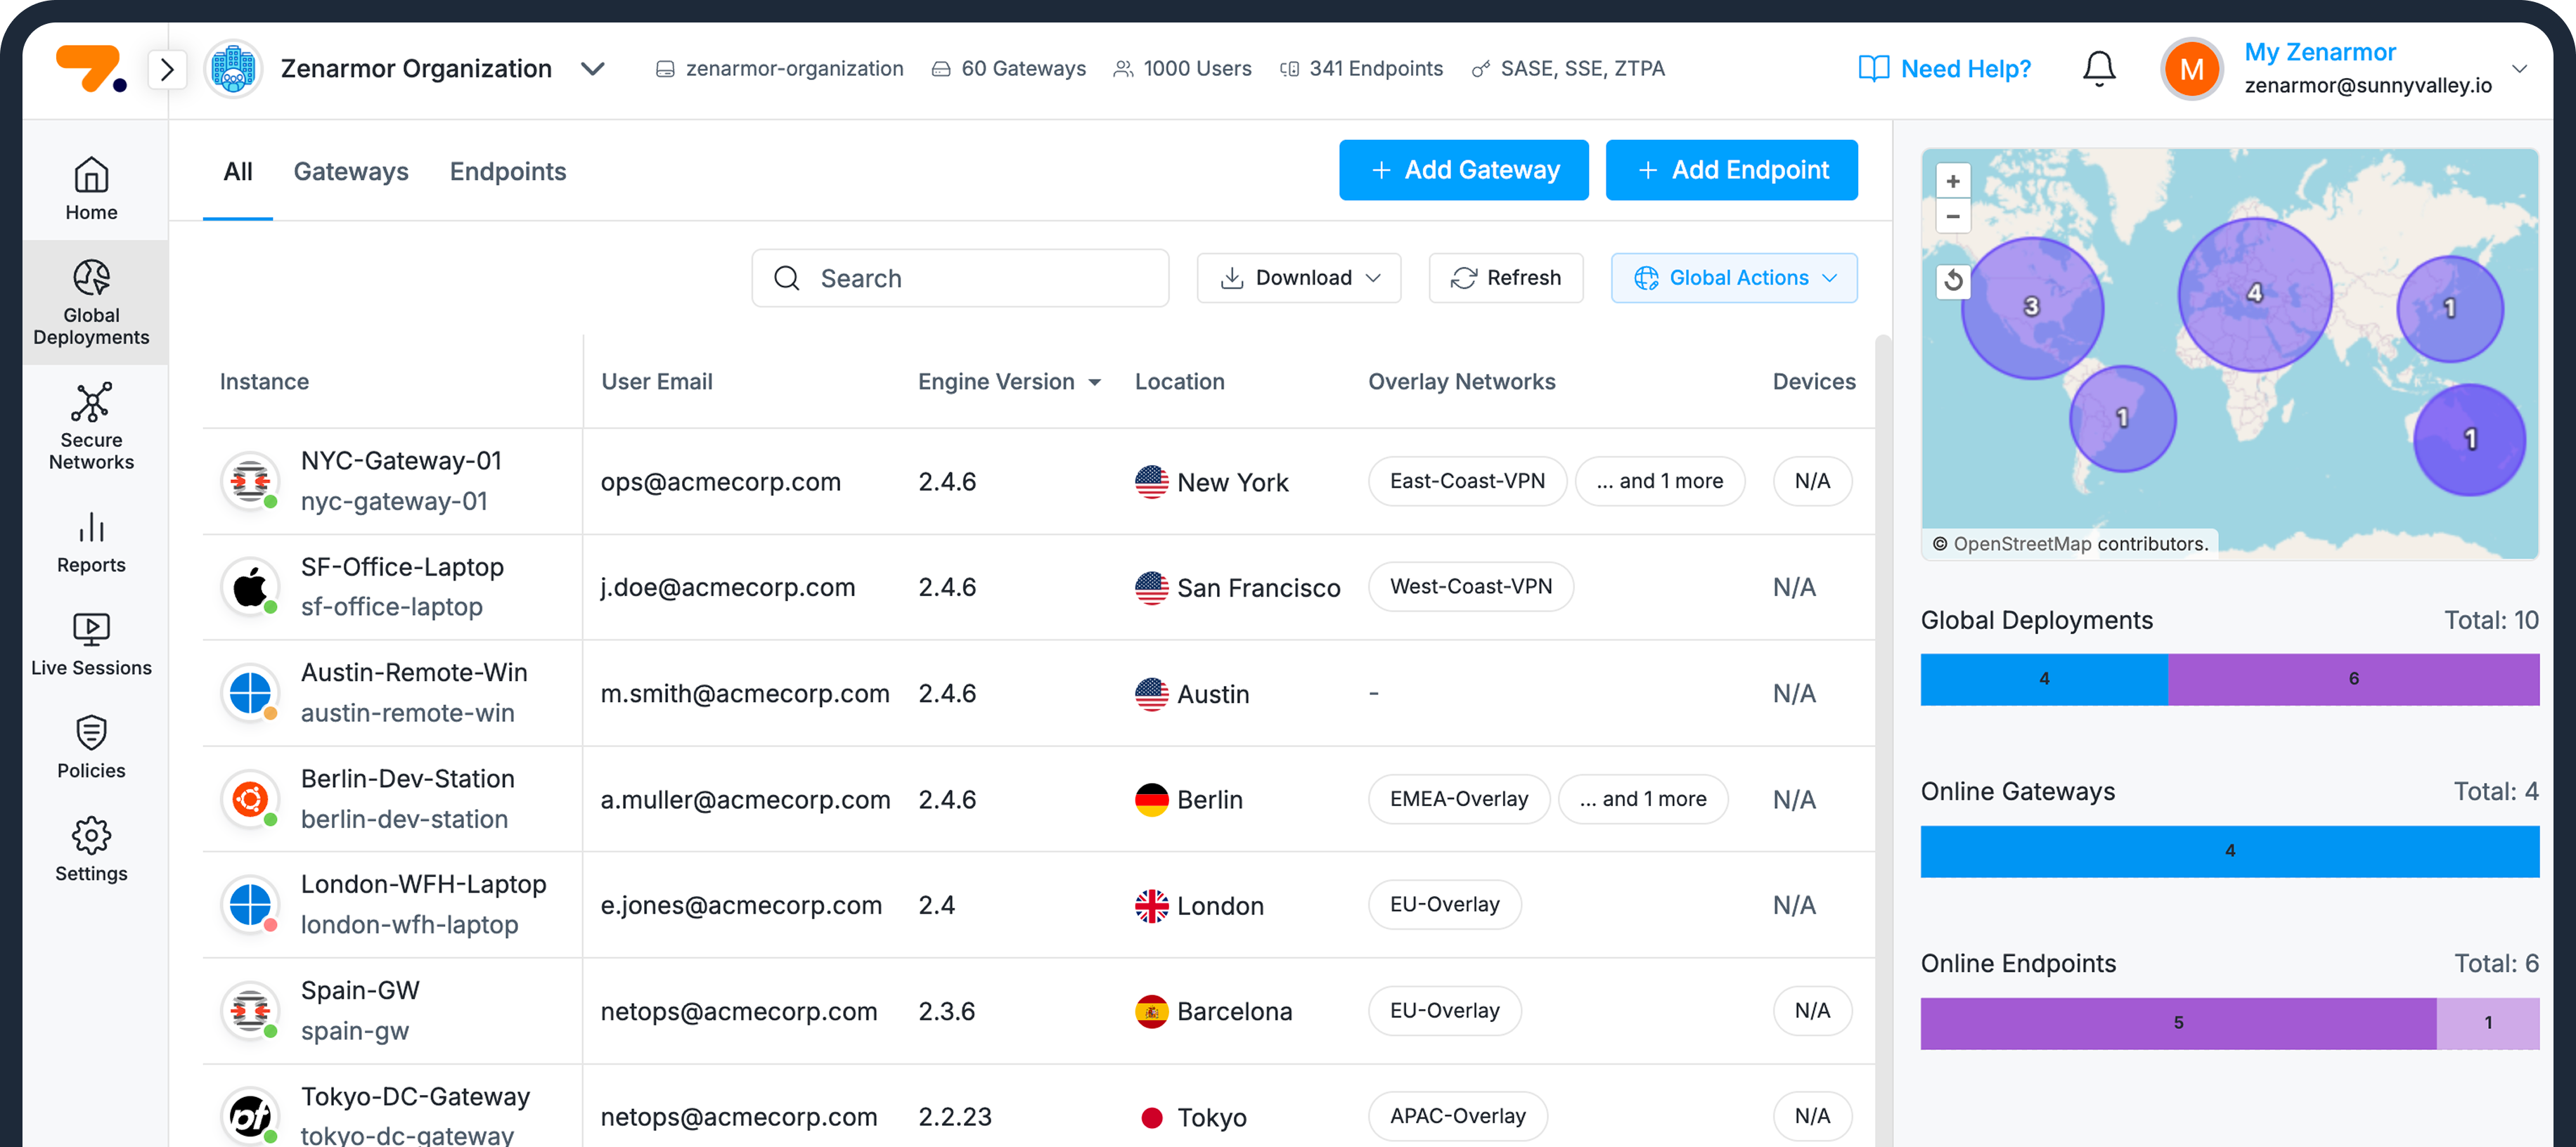
Task: Open Settings from the sidebar
Action: [91, 850]
